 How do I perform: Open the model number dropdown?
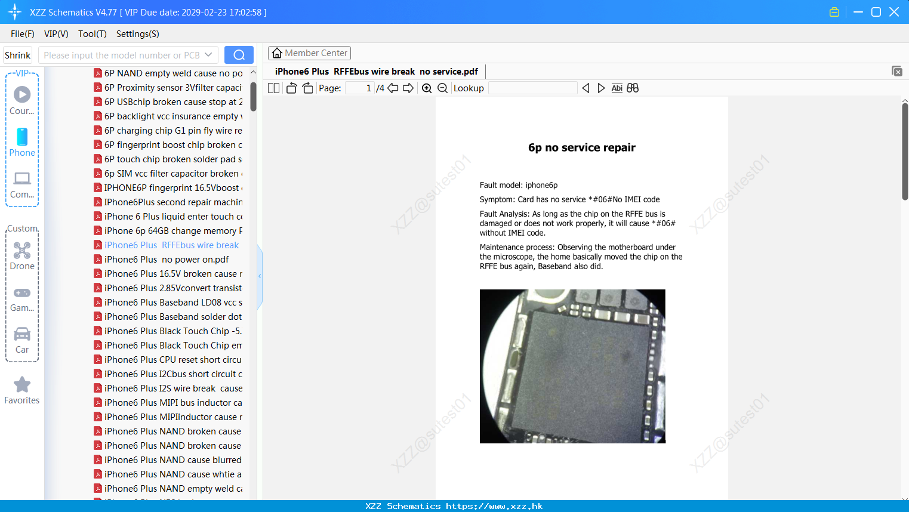tap(208, 55)
